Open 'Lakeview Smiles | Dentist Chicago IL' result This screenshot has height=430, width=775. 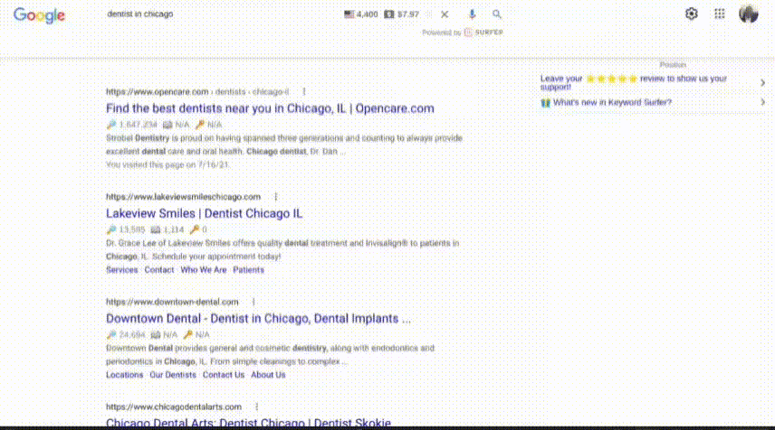[204, 213]
